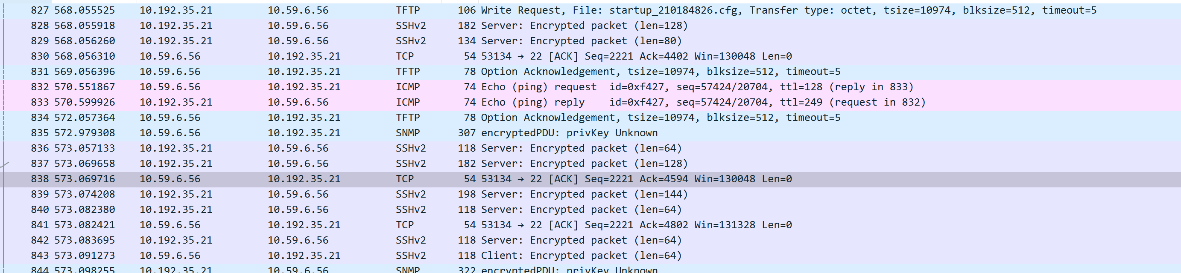Click source address 10.59.6.56 of packet 835
The height and width of the screenshot is (273, 1181).
pyautogui.click(x=170, y=132)
